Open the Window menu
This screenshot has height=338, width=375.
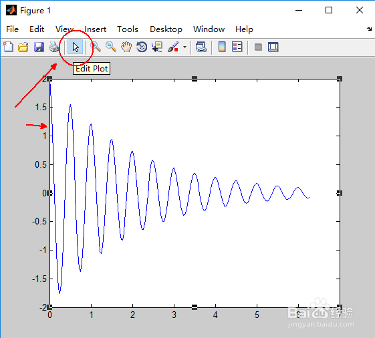[x=209, y=29]
